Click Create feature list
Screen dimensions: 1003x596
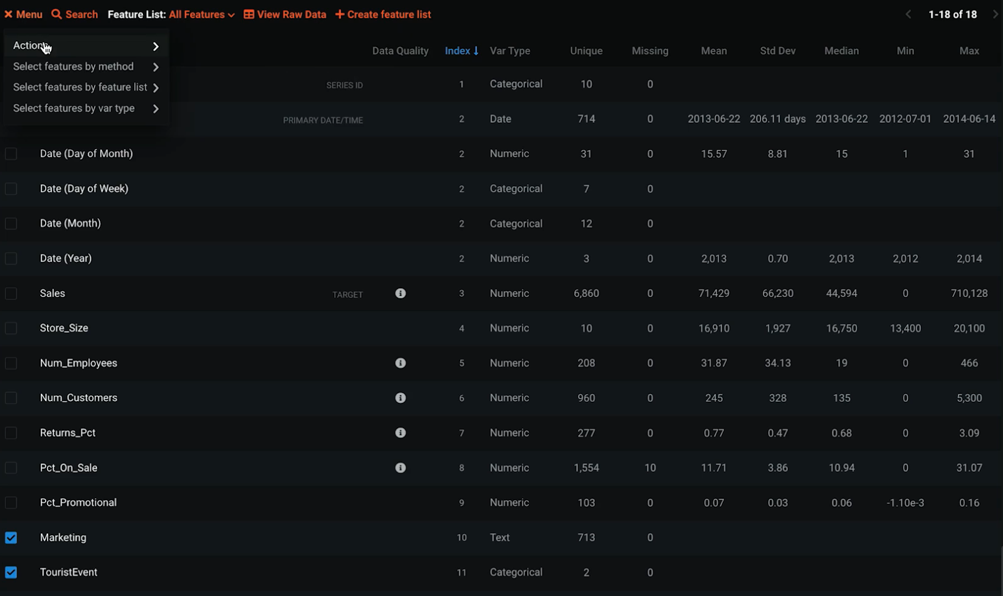[383, 14]
